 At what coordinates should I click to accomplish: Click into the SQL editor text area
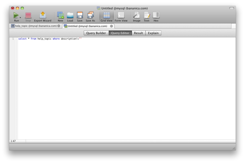[x=126, y=89]
